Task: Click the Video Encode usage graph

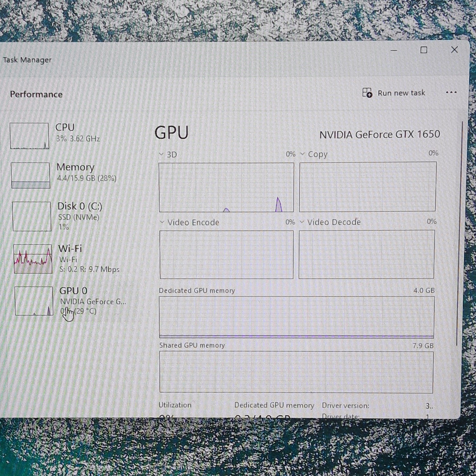Action: pos(227,255)
